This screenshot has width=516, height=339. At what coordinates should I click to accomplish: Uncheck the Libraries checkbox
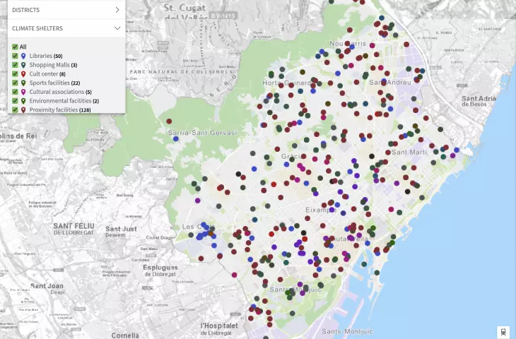[15, 56]
